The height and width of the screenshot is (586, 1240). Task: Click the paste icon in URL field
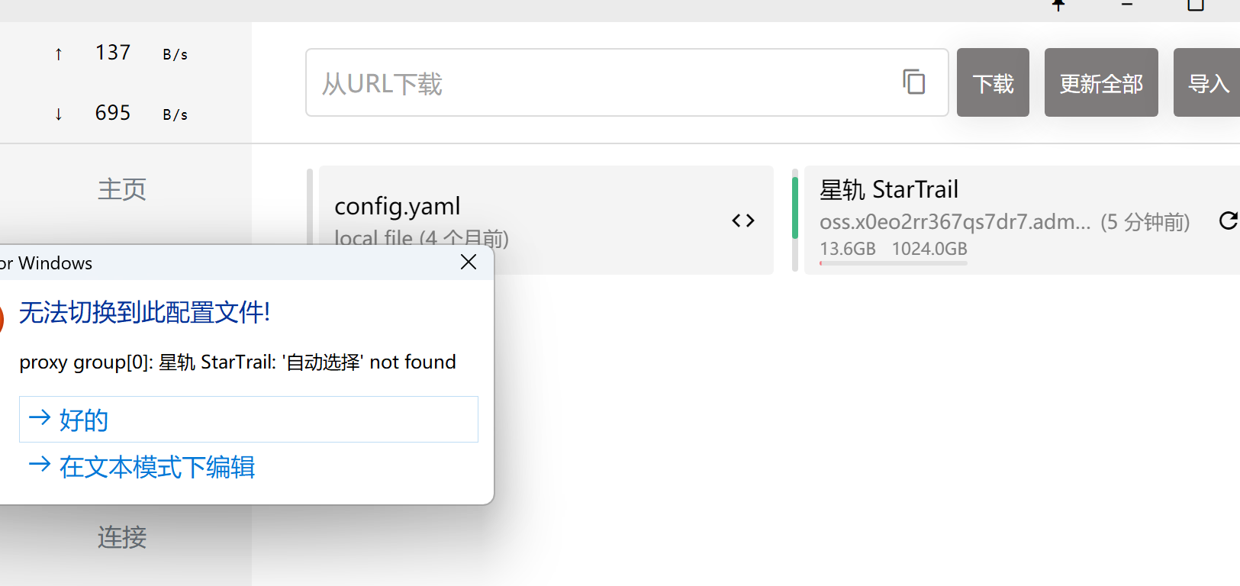point(913,82)
